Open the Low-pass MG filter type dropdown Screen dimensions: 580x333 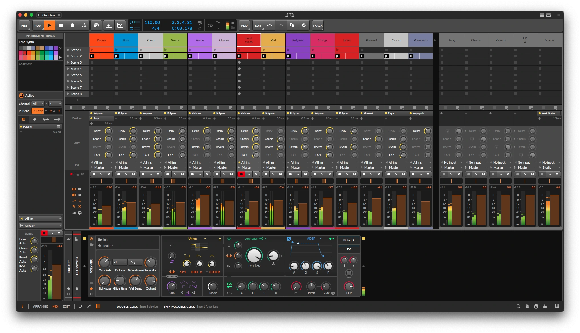(255, 239)
